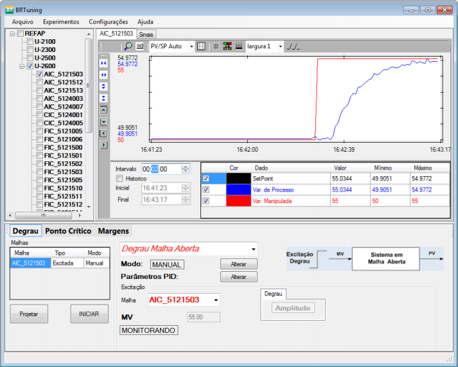This screenshot has width=458, height=367.
Task: Collapse the U-2600 tree node
Action: [21, 66]
